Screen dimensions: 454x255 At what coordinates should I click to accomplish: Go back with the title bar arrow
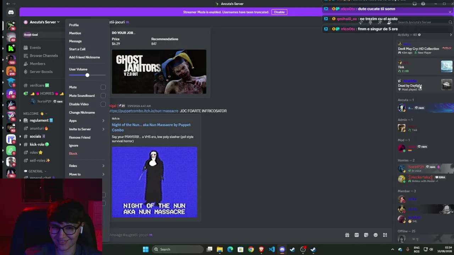pos(8,4)
